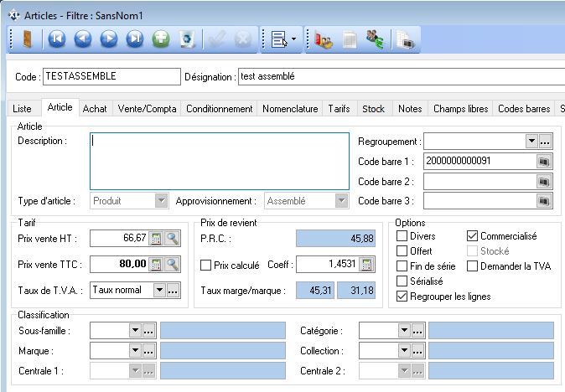Click ellipsis button next to Marque
Screen dimensions: 565x392
(x=149, y=351)
